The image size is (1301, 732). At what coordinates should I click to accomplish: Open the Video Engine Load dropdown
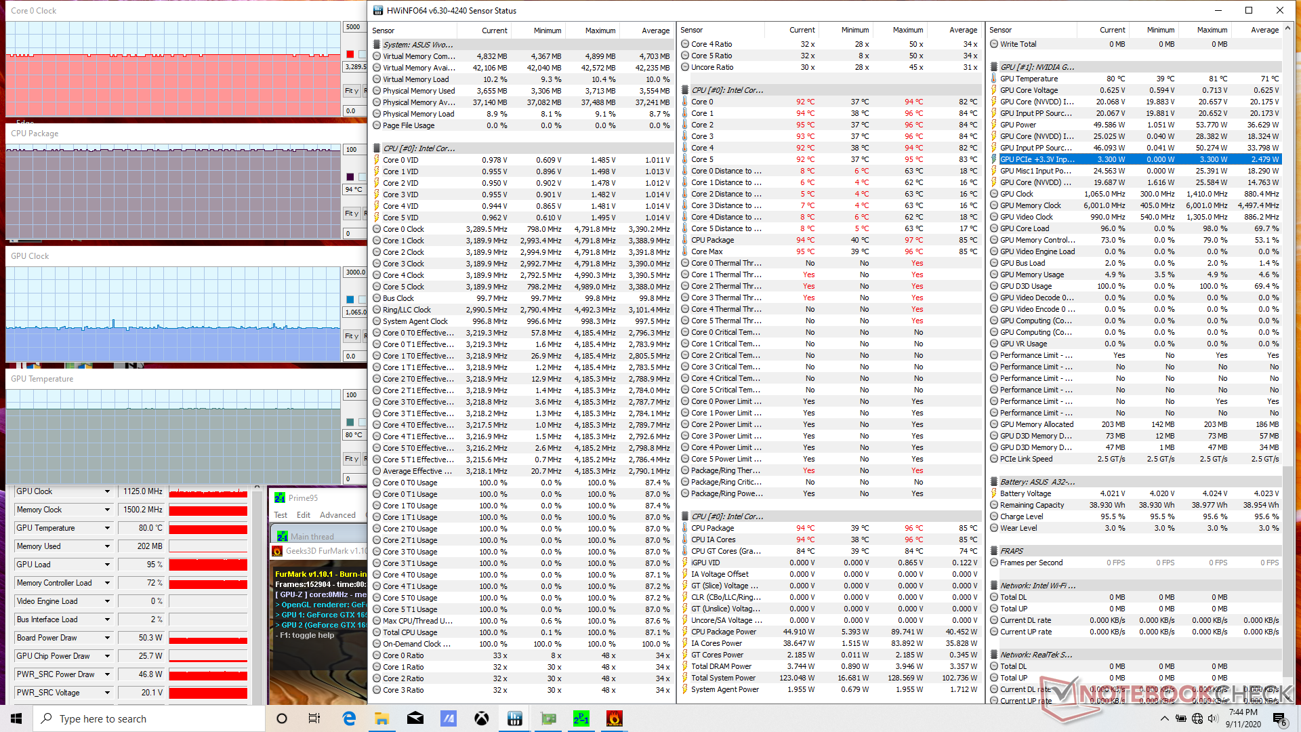coord(107,601)
